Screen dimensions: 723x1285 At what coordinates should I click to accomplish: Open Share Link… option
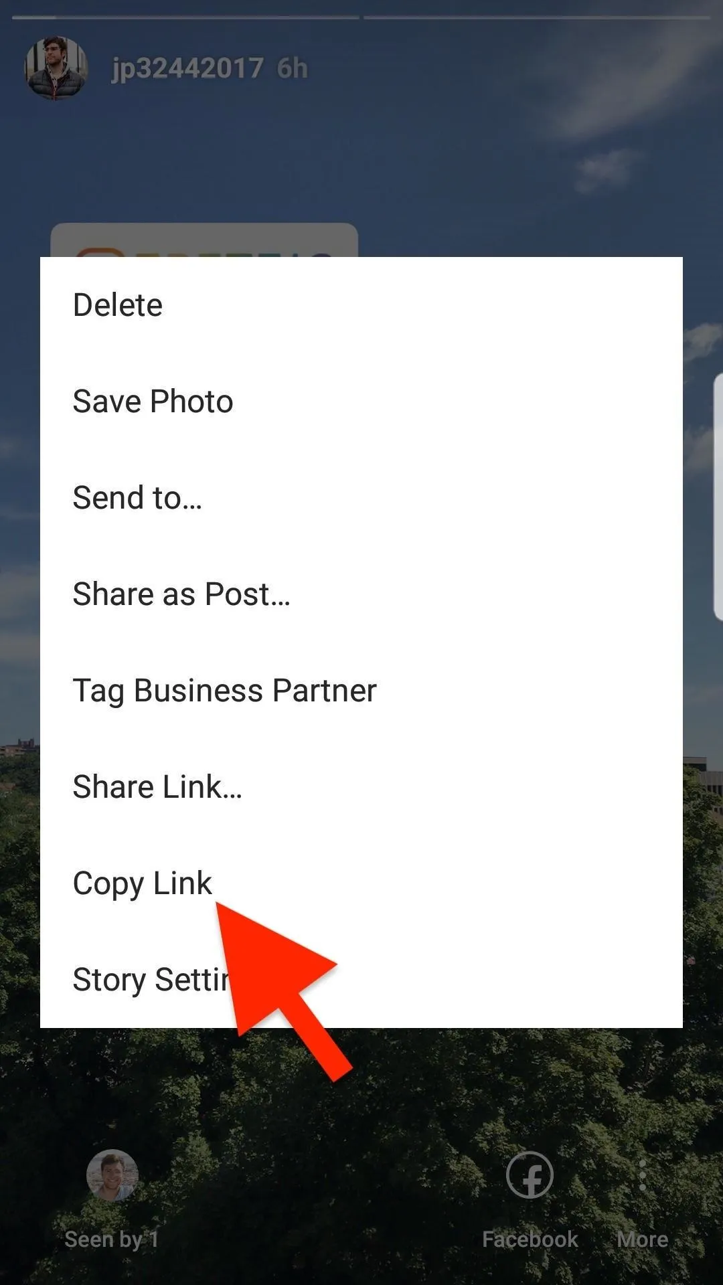click(361, 787)
